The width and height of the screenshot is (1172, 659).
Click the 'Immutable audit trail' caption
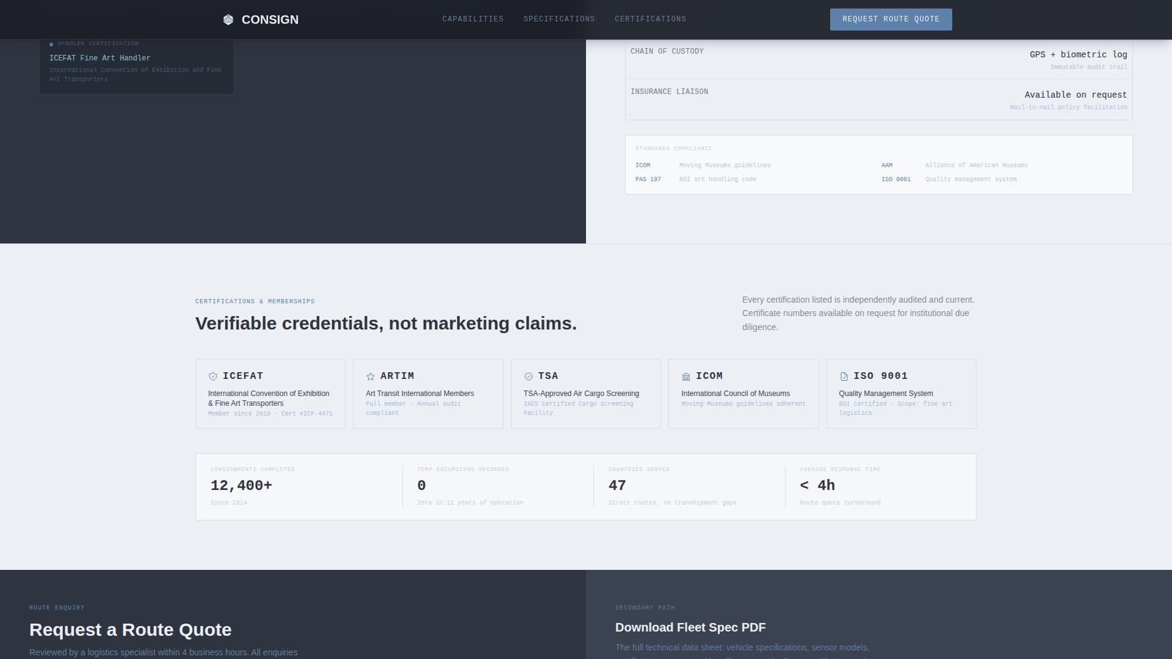1089,67
